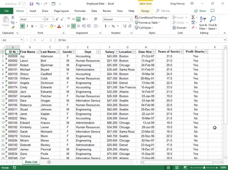Screen dimensions: 228x170
Task: Switch to Page Break Preview view
Action: click(185, 167)
